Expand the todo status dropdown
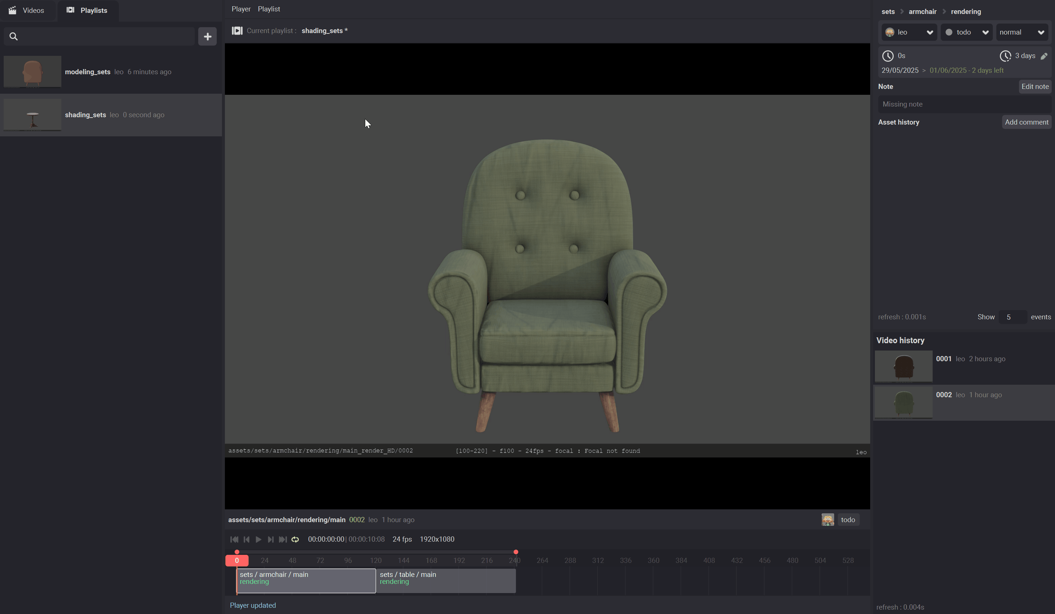This screenshot has height=614, width=1055. (966, 32)
